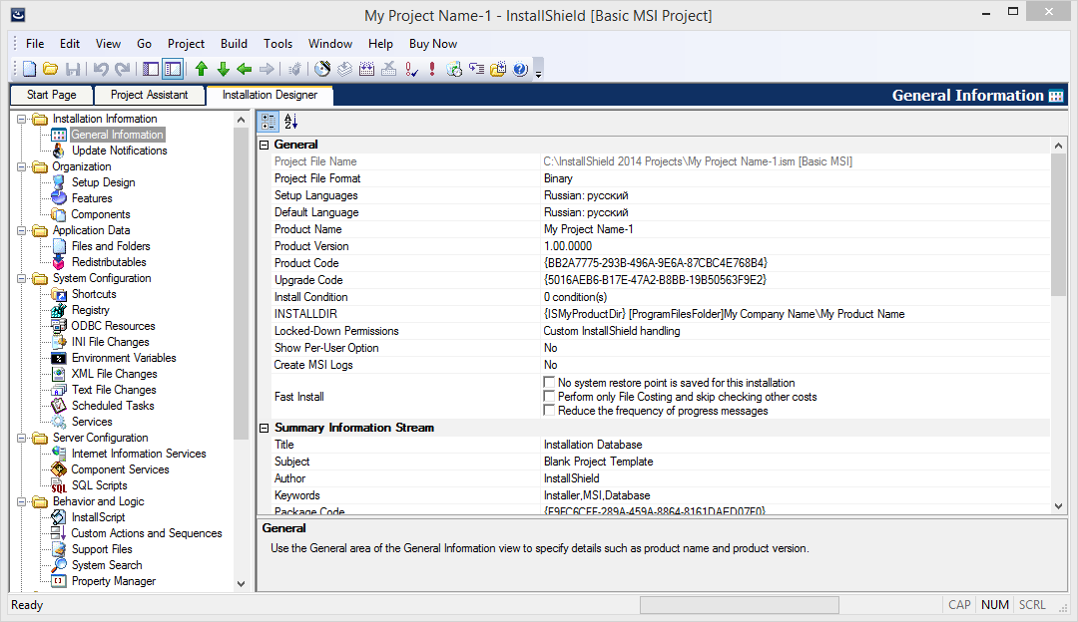Viewport: 1078px width, 622px height.
Task: Click the Categorized view icon in property grid
Action: (x=269, y=122)
